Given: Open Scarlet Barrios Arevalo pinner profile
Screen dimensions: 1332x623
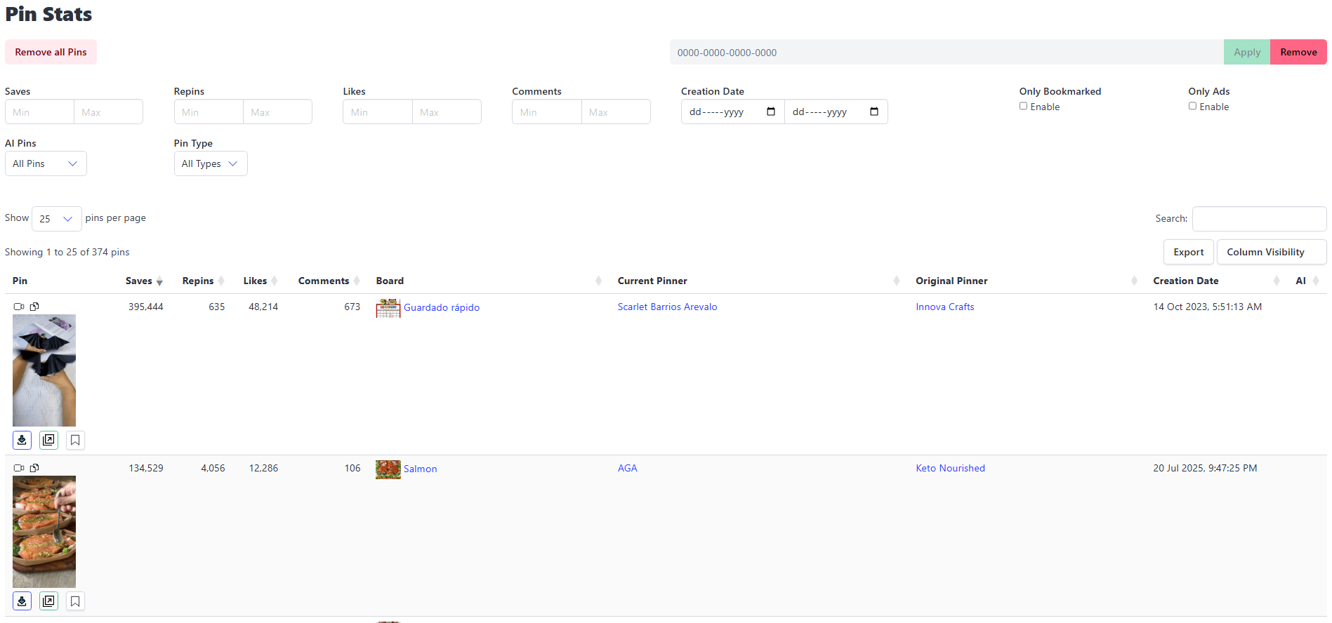Looking at the screenshot, I should click(668, 307).
